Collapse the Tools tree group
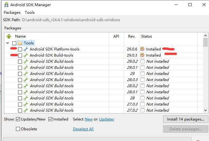The width and height of the screenshot is (209, 141). (x=7, y=43)
